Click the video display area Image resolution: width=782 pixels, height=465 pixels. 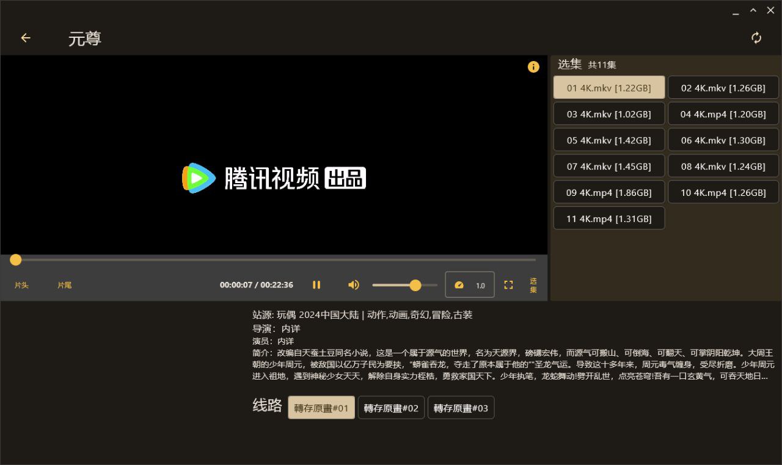274,155
